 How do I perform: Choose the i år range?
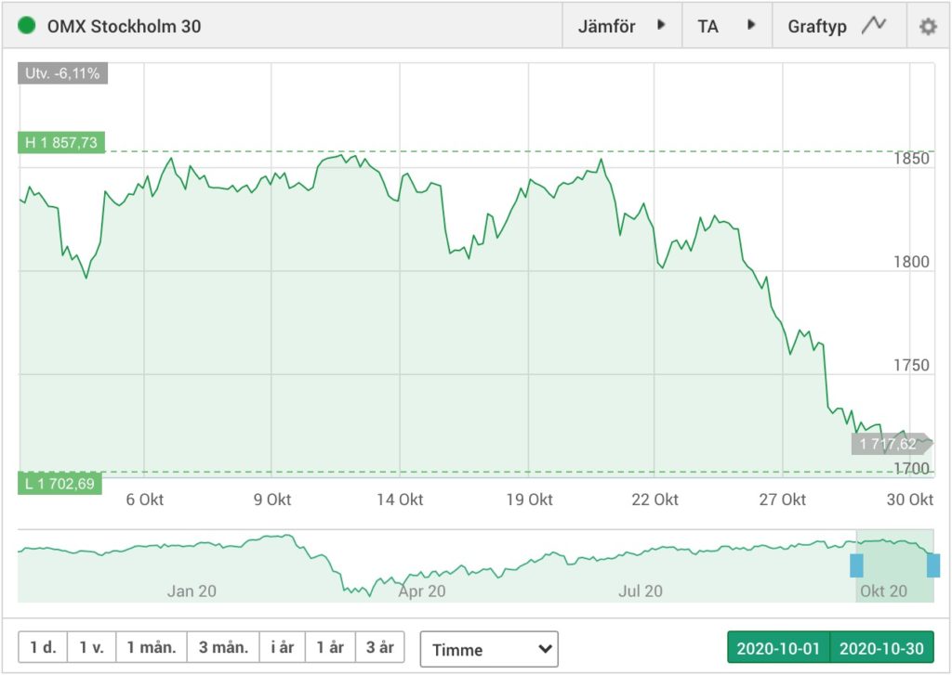pyautogui.click(x=283, y=647)
